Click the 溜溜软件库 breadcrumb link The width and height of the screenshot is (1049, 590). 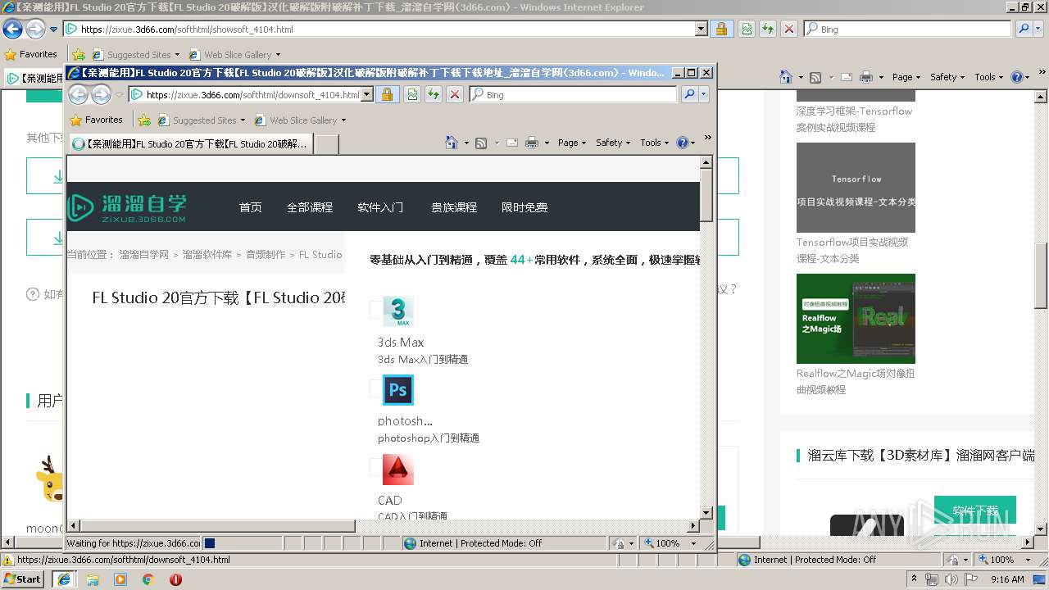[x=207, y=255]
